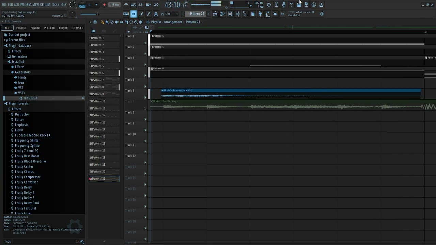Image resolution: width=436 pixels, height=245 pixels.
Task: Unmute Track 7 using its dot
Action: (x=145, y=108)
